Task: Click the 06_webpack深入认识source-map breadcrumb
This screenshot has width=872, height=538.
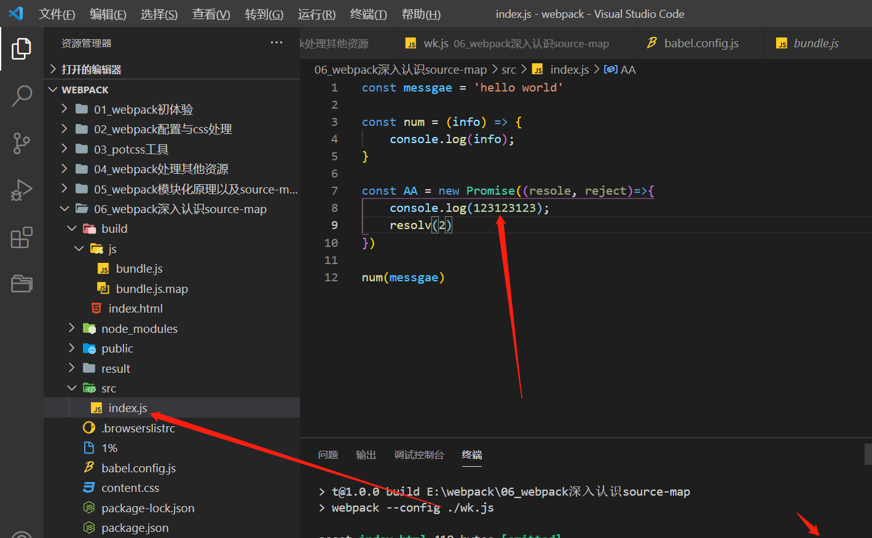Action: pos(401,69)
